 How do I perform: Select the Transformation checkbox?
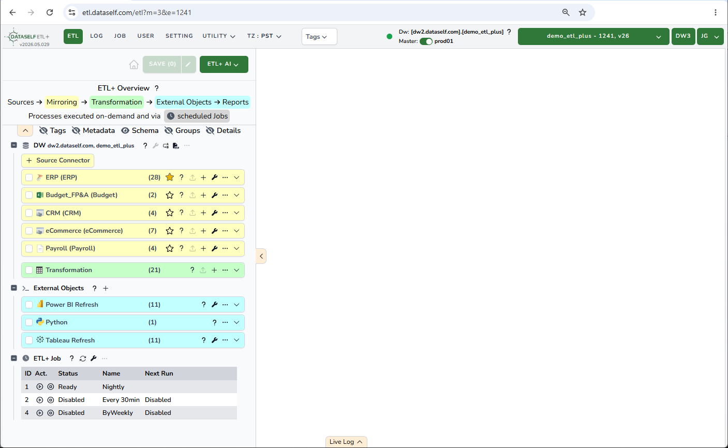(29, 270)
